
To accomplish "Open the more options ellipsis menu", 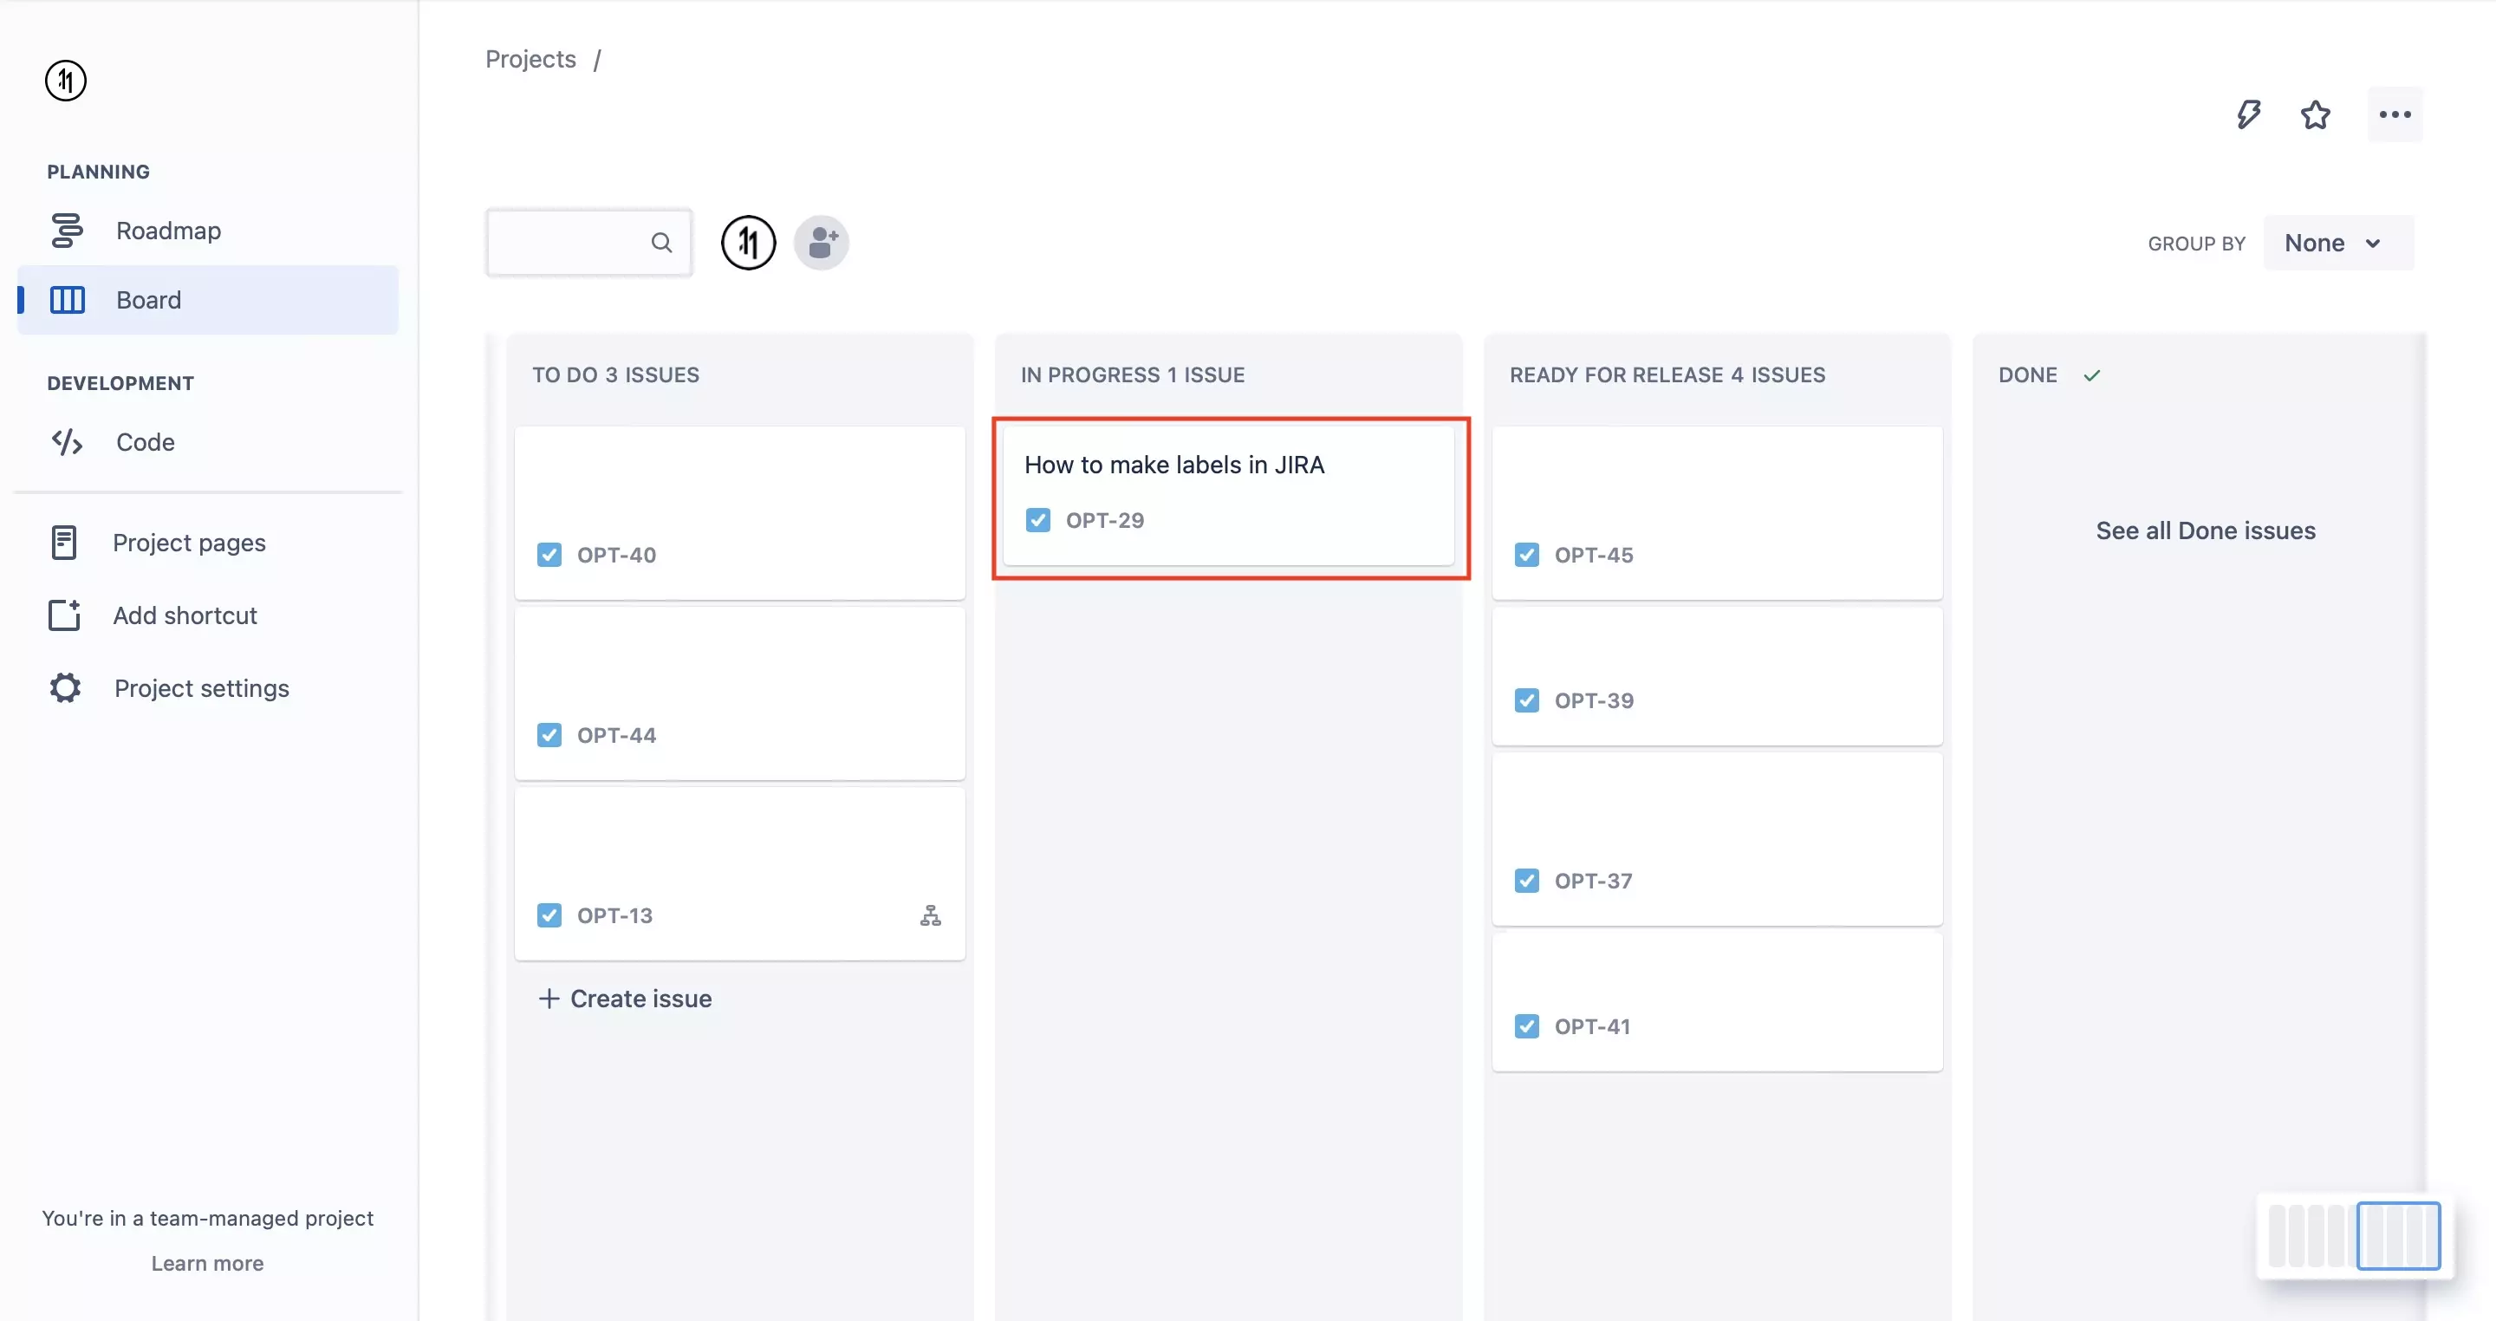I will click(x=2395, y=114).
